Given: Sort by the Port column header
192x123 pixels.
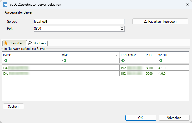Looking at the screenshot, I should pos(151,55).
